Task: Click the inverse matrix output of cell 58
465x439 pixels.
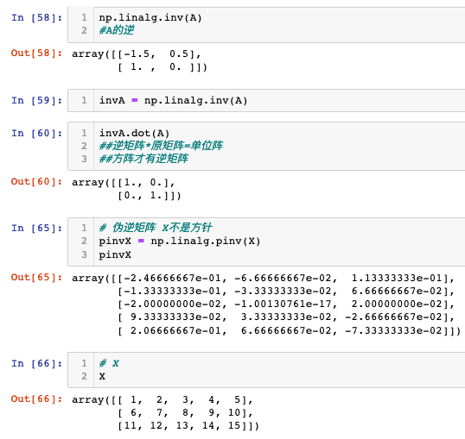Action: click(139, 60)
